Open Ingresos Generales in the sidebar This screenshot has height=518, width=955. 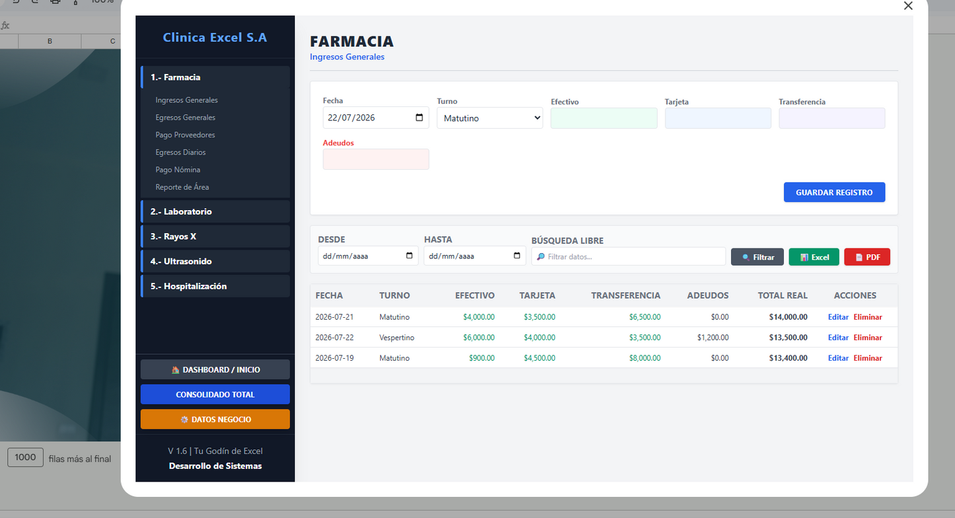coord(186,100)
